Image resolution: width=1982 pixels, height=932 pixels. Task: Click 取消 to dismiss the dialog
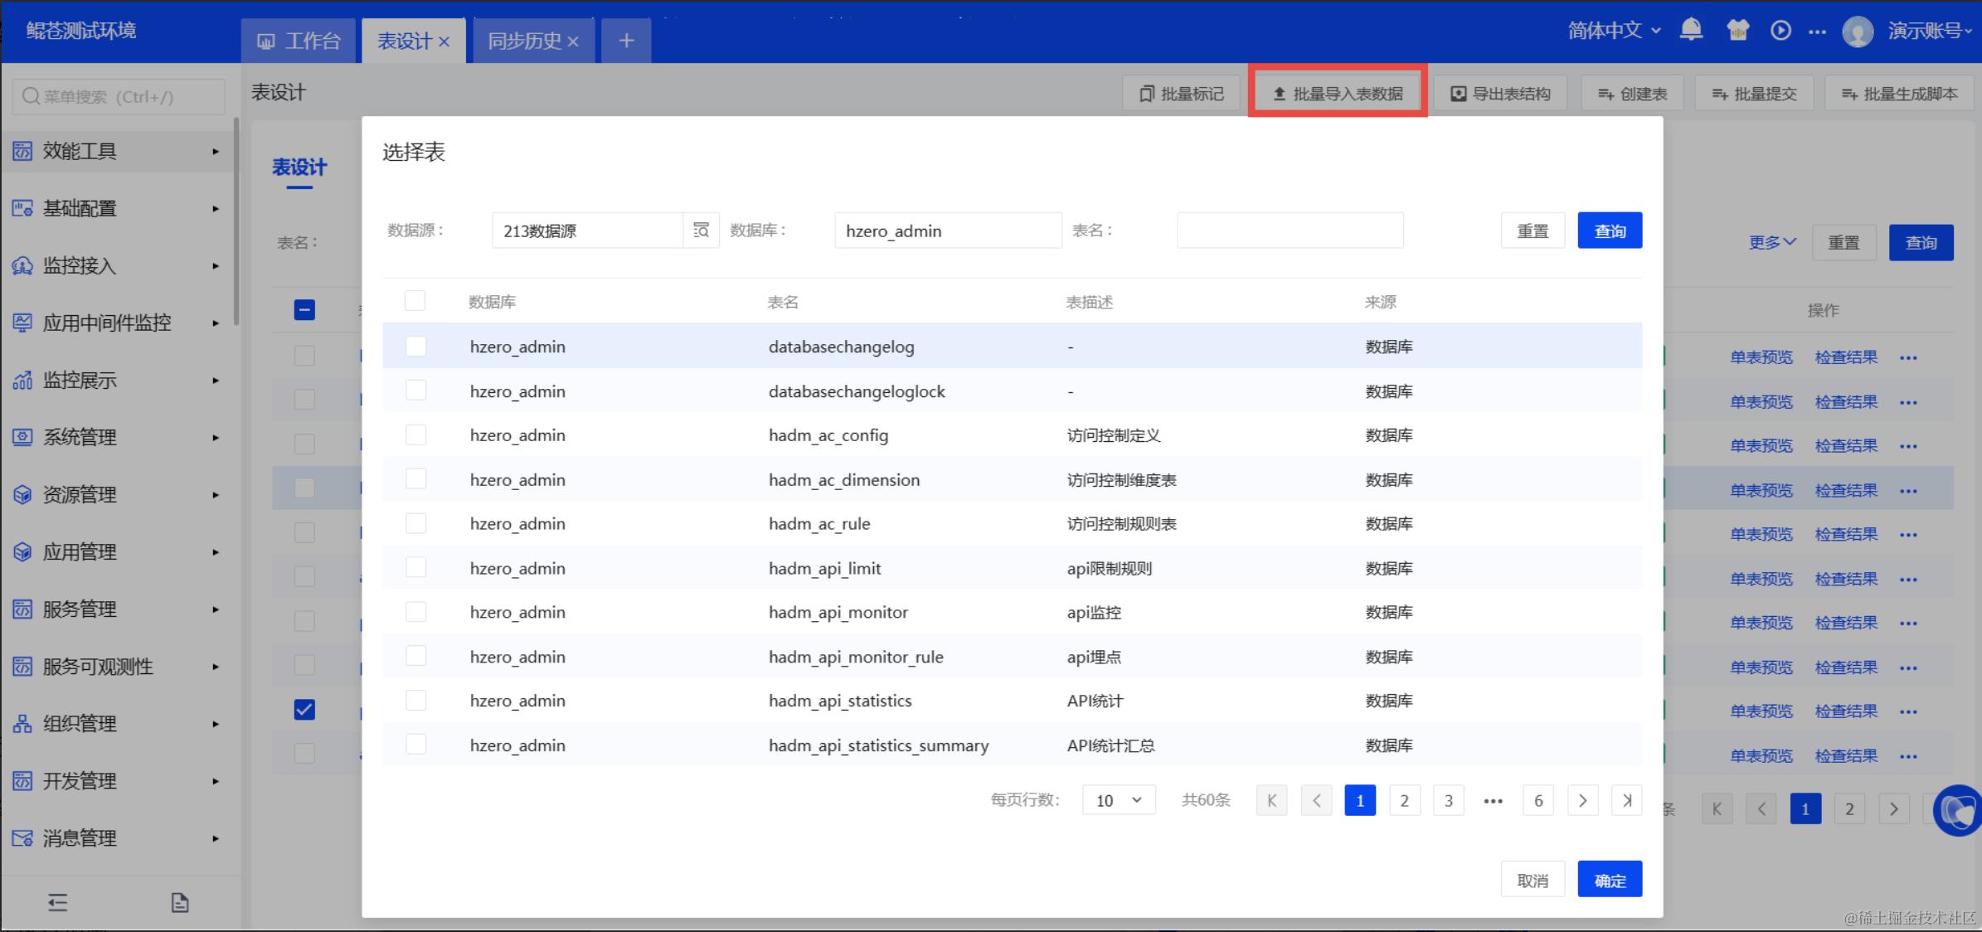pos(1532,880)
